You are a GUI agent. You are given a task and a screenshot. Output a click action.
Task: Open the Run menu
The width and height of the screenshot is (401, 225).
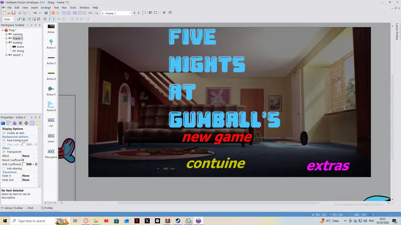(x=64, y=8)
